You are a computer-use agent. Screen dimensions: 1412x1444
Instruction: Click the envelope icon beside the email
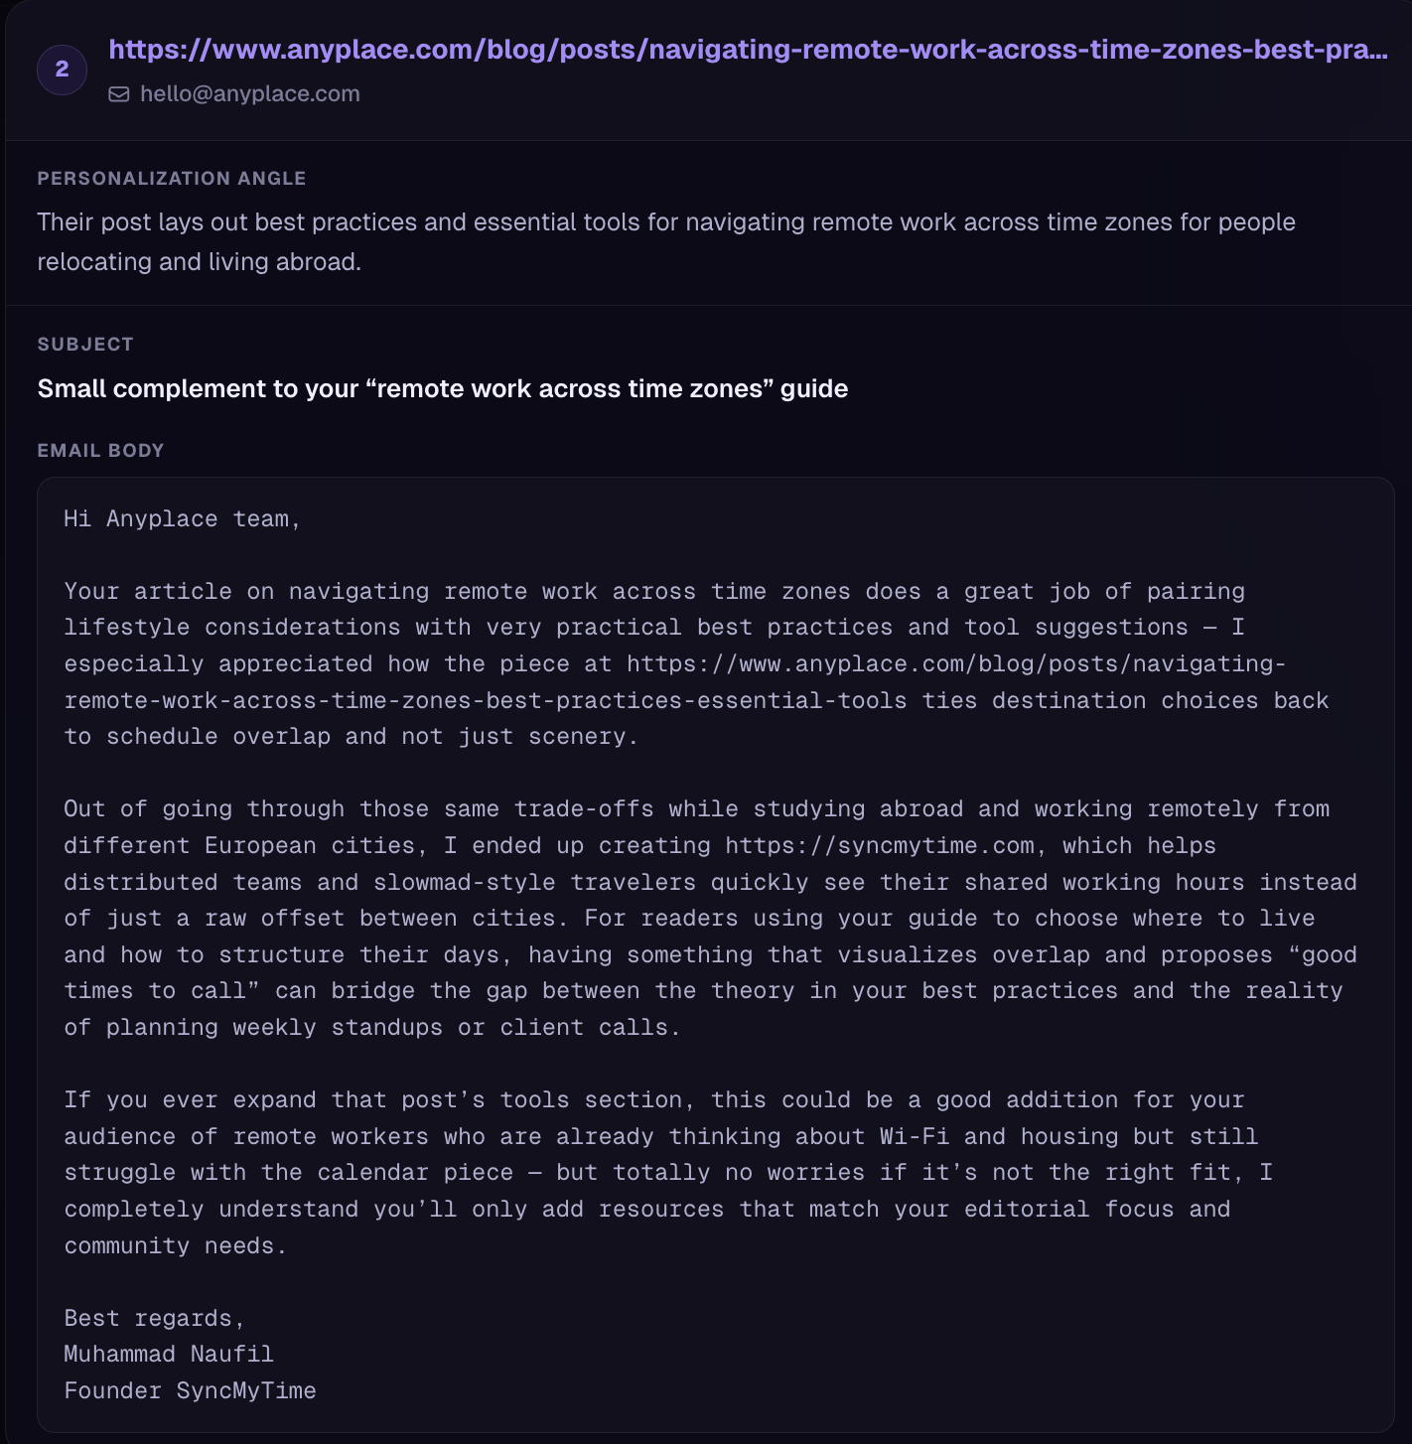tap(119, 94)
